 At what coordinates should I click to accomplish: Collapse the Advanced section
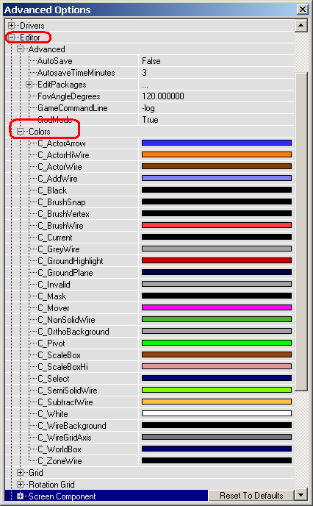coord(21,49)
